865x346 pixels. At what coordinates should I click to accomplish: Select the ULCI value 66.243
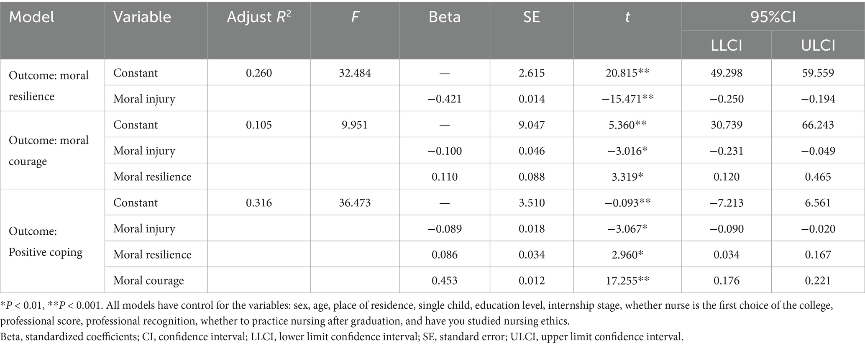pos(818,125)
